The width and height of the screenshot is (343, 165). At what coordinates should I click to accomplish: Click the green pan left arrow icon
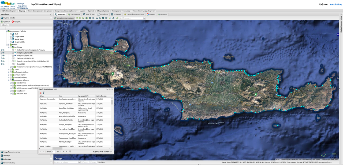point(77,18)
